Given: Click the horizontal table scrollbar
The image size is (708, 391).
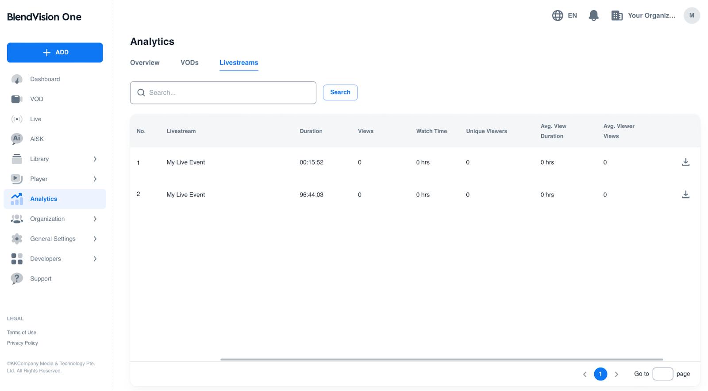Looking at the screenshot, I should pyautogui.click(x=441, y=360).
